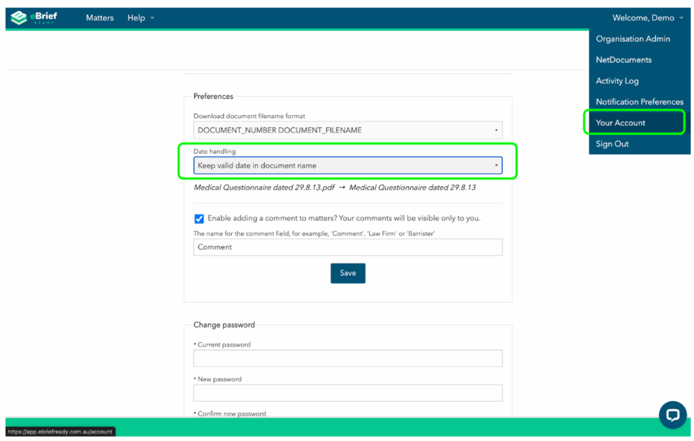
Task: Open the Date handling dropdown
Action: click(348, 165)
